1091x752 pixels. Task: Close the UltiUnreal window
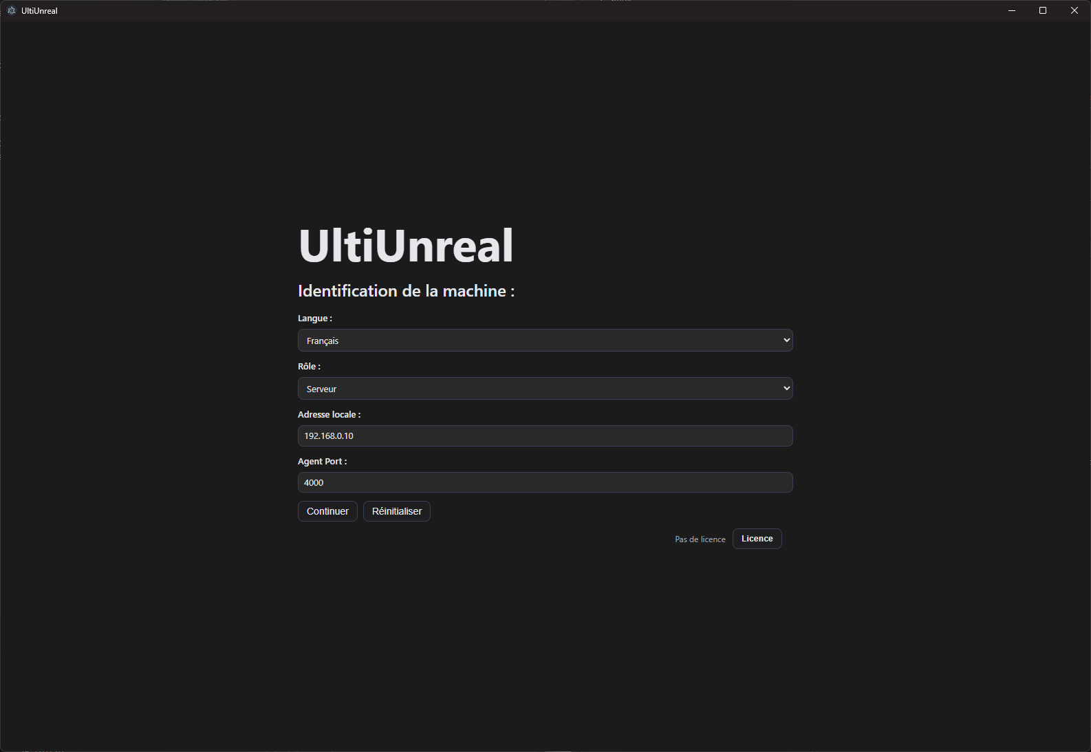(1074, 10)
